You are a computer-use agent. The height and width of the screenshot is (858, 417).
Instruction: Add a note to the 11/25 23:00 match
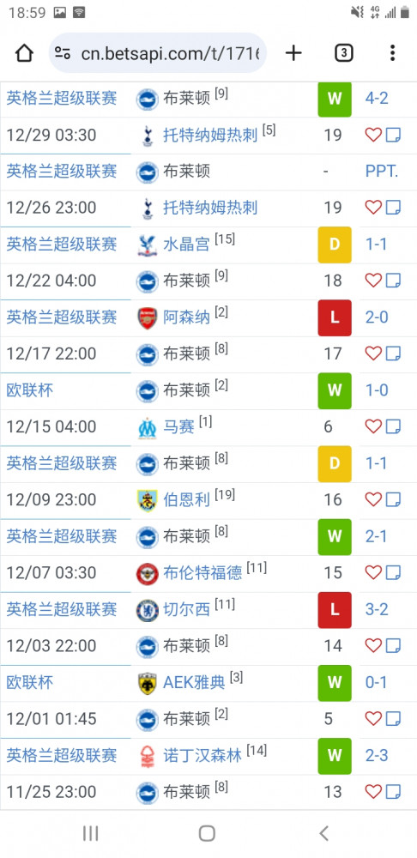(393, 792)
